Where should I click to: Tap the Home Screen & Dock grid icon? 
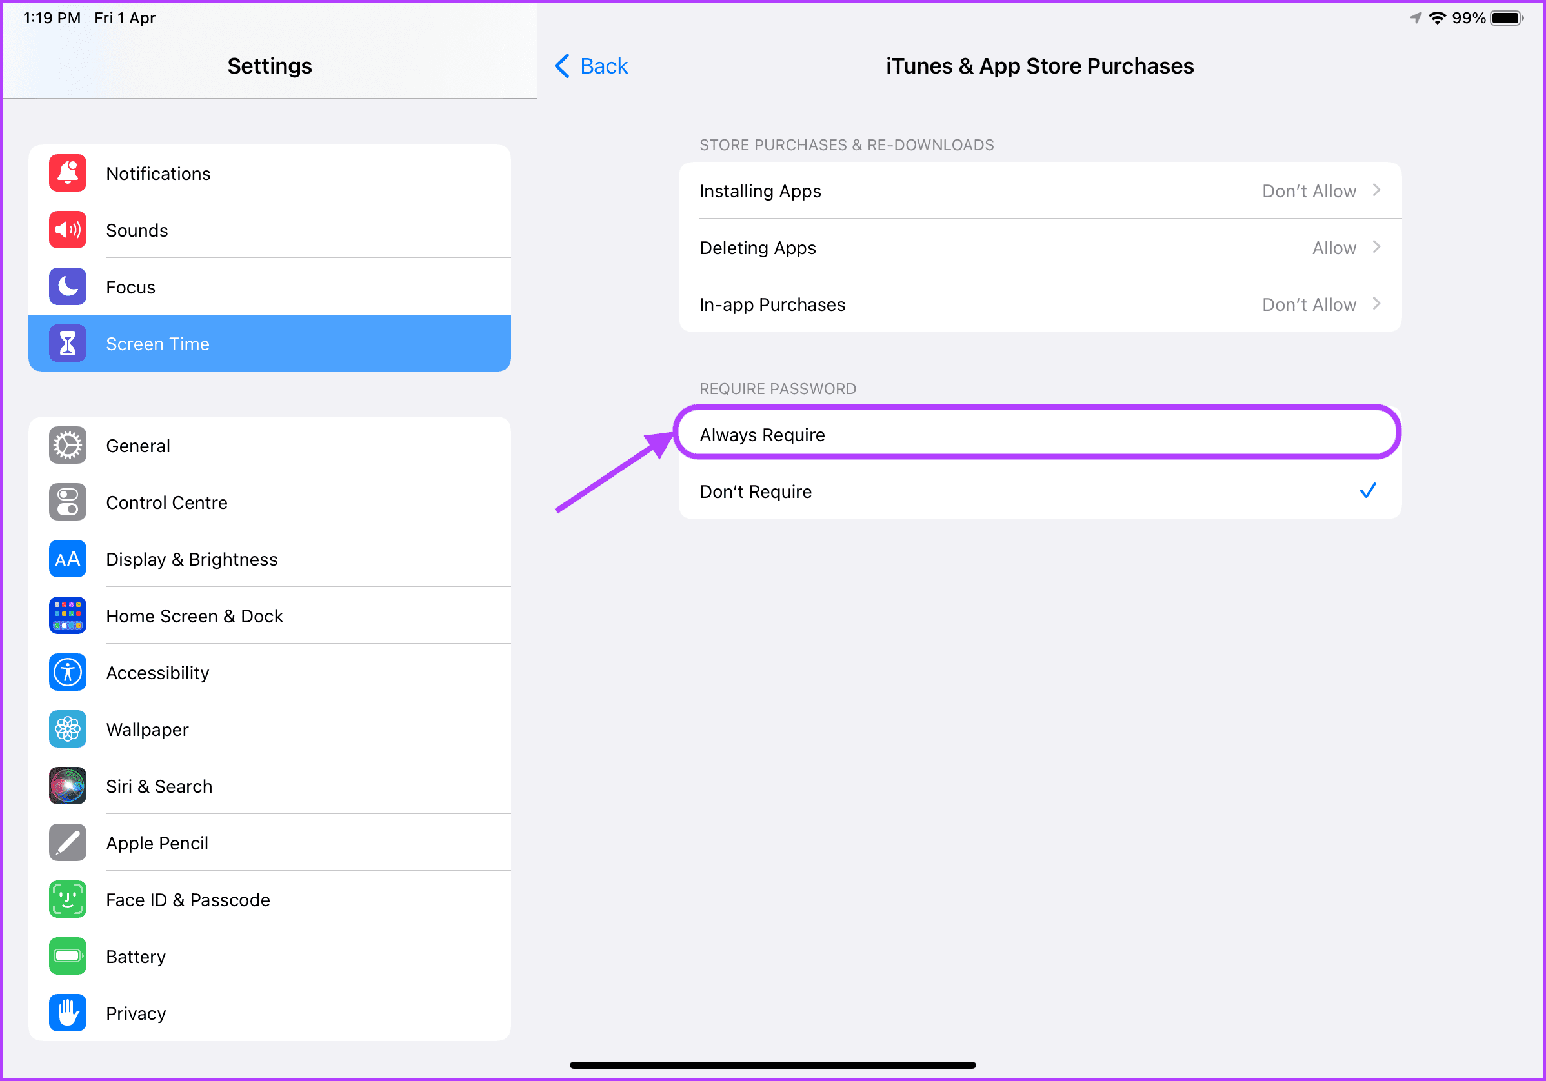click(x=67, y=615)
